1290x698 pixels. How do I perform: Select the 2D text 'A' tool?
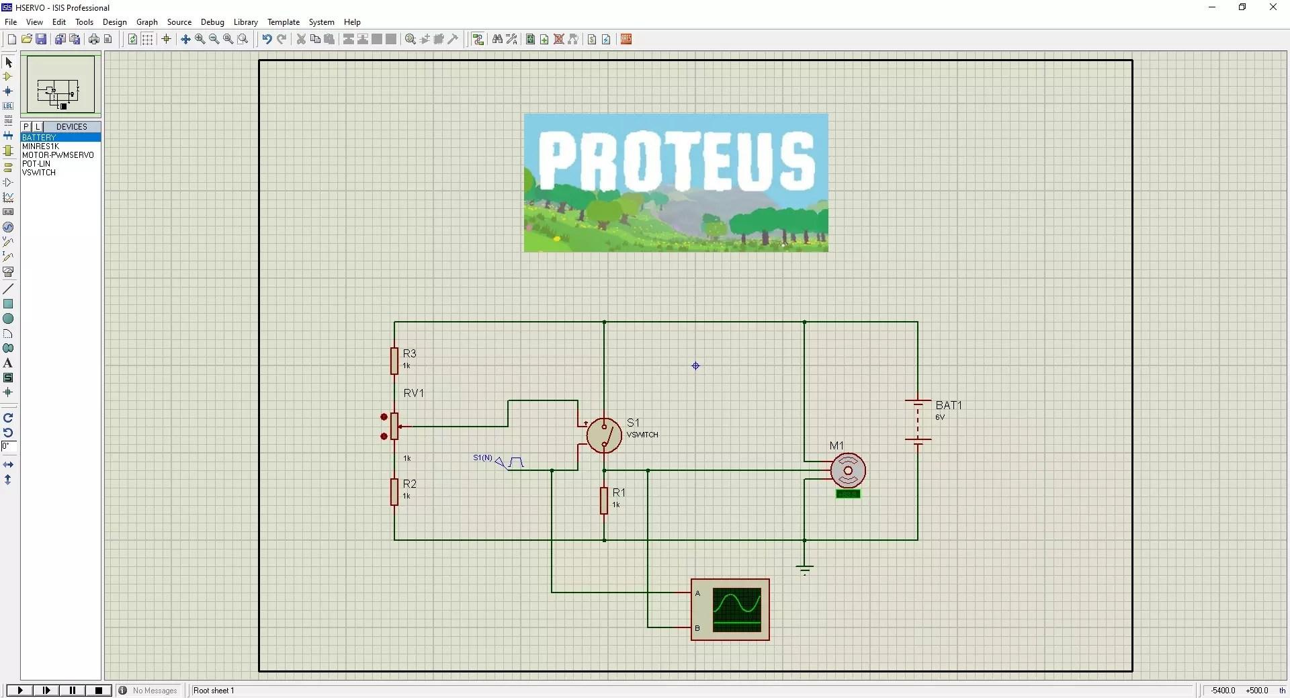click(8, 363)
